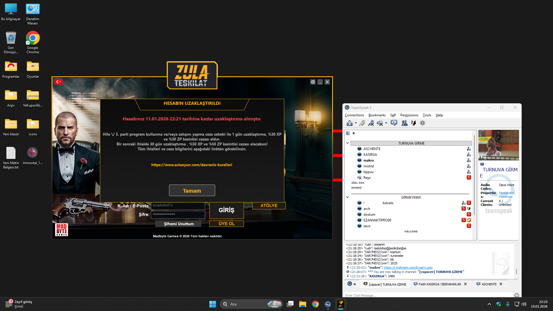
Task: Open the Tools menu in TeamSpeak
Action: coord(427,115)
